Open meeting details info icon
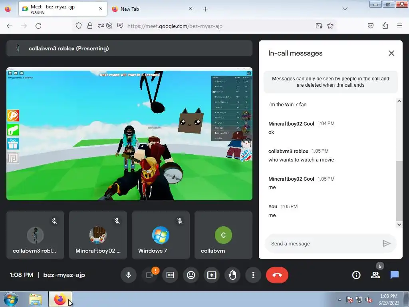Viewport: 409px width, 307px height. (356, 275)
